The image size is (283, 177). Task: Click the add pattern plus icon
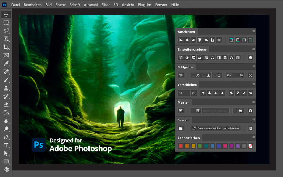coord(250,111)
